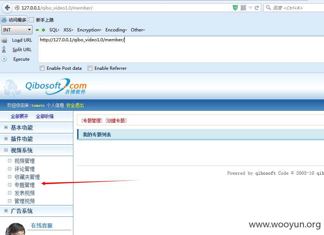
Task: Click Split URL button
Action: point(22,50)
